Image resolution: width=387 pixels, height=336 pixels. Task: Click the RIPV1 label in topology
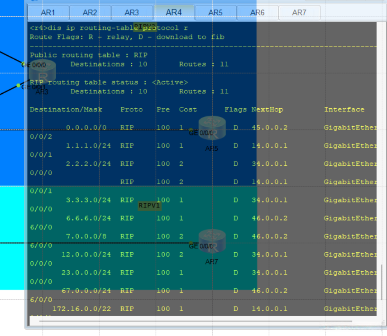click(149, 206)
